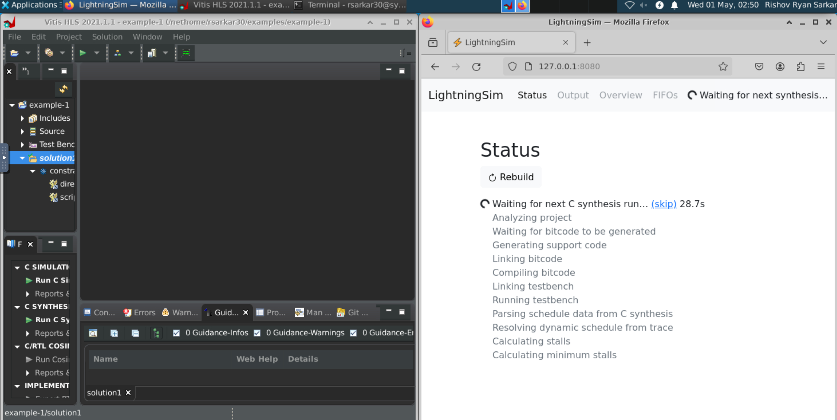Open the Output tab in LightningSim
The height and width of the screenshot is (420, 837).
(x=573, y=95)
